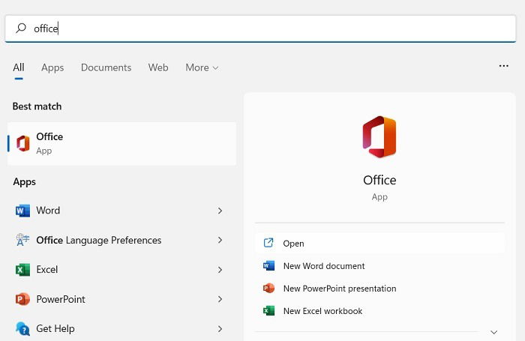Click the large Office logo in preview pane
Viewport: 525px width, 341px height.
click(379, 137)
